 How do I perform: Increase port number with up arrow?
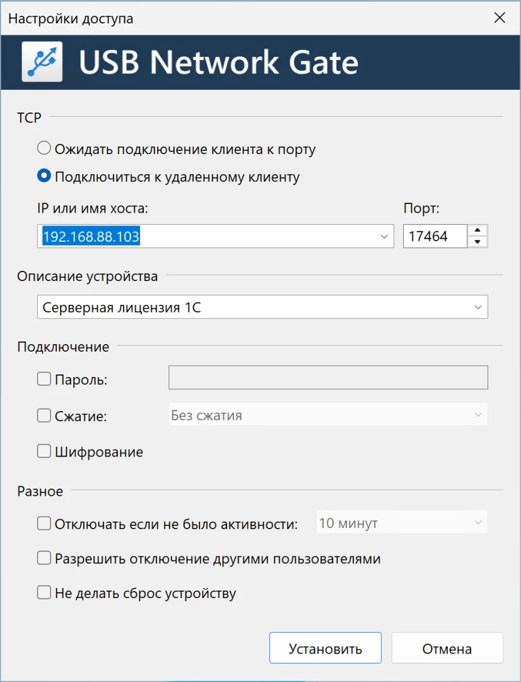(477, 230)
